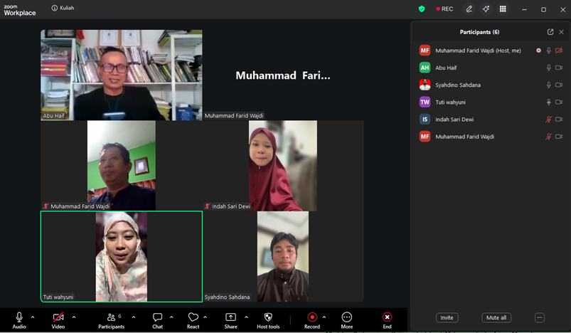Open the AI Companion sparkle icon

486,9
